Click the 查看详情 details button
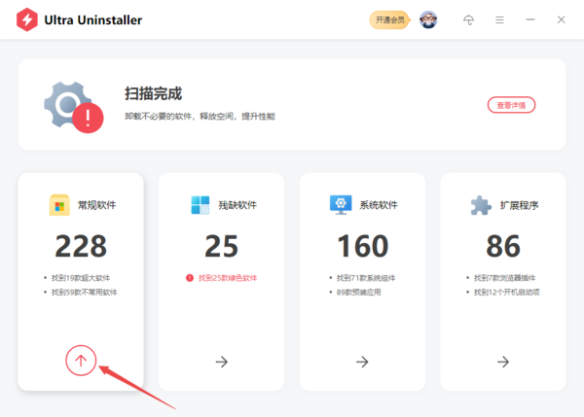 click(511, 105)
